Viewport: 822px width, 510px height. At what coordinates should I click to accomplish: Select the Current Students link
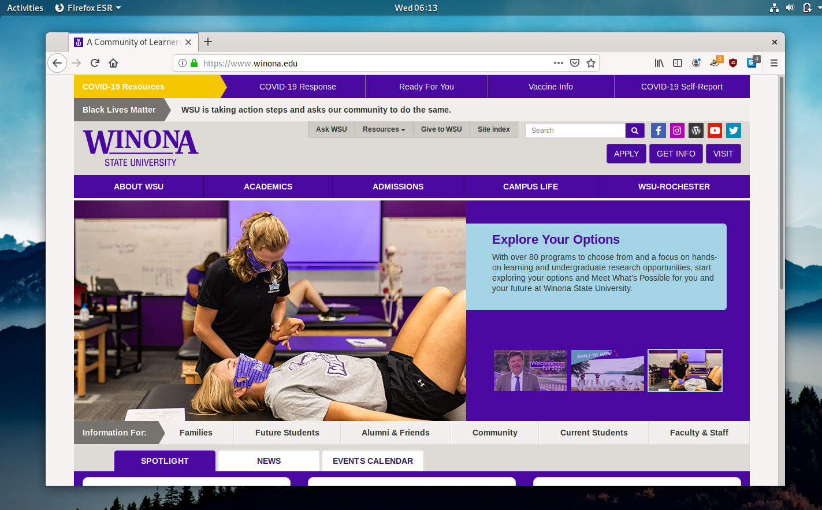[x=594, y=433]
